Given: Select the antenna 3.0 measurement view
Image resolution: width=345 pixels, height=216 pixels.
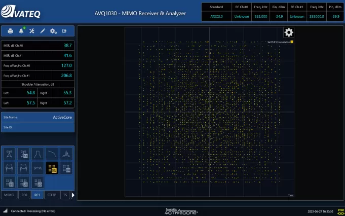Looking at the screenshot, I should 23,154.
